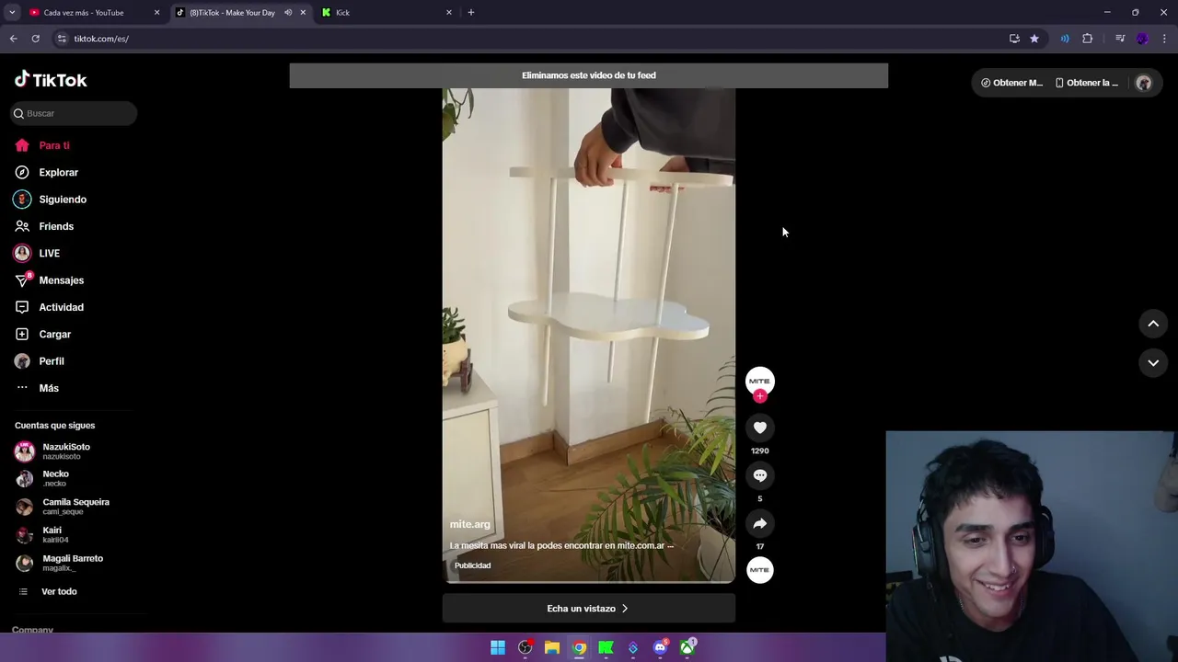Close the YouTube tab
1178x662 pixels.
156,13
